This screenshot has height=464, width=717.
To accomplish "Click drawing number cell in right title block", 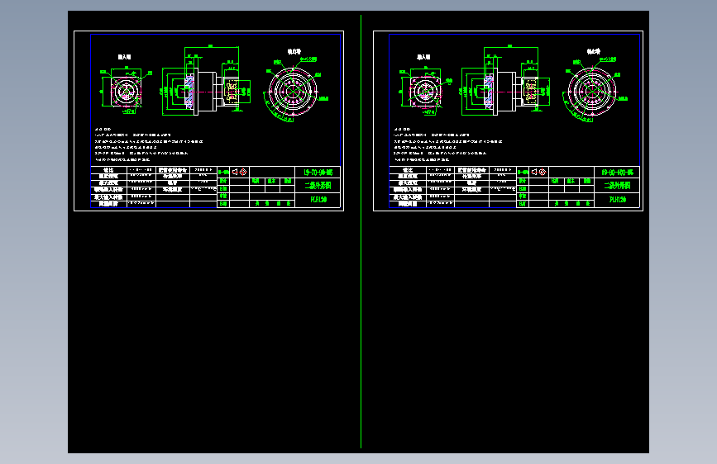I will 617,173.
